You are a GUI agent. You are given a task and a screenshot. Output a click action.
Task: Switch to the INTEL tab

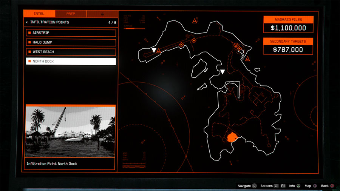tap(39, 14)
